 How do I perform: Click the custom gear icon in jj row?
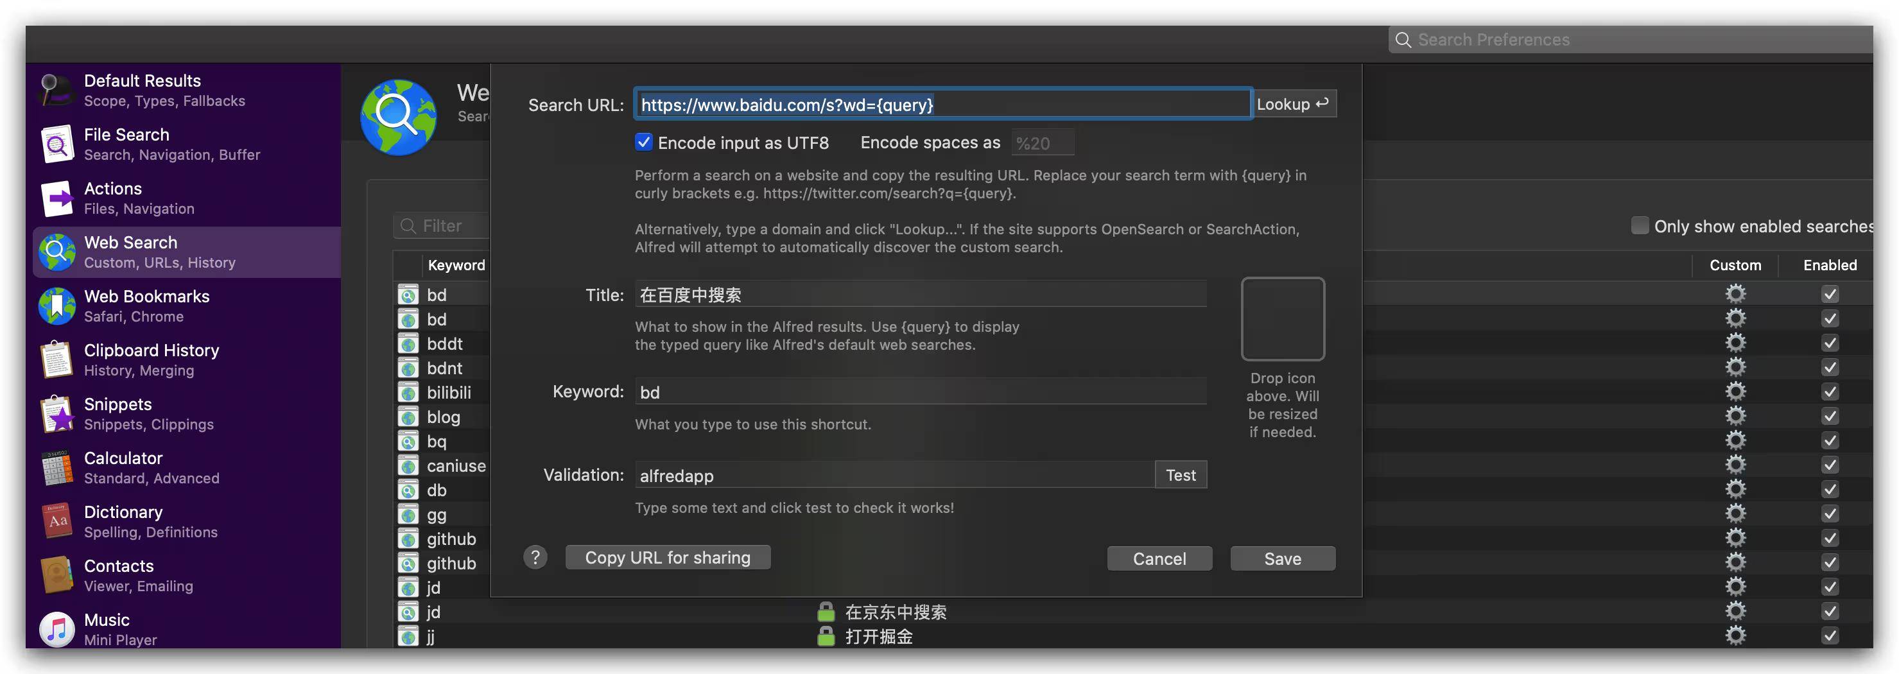[x=1735, y=635]
